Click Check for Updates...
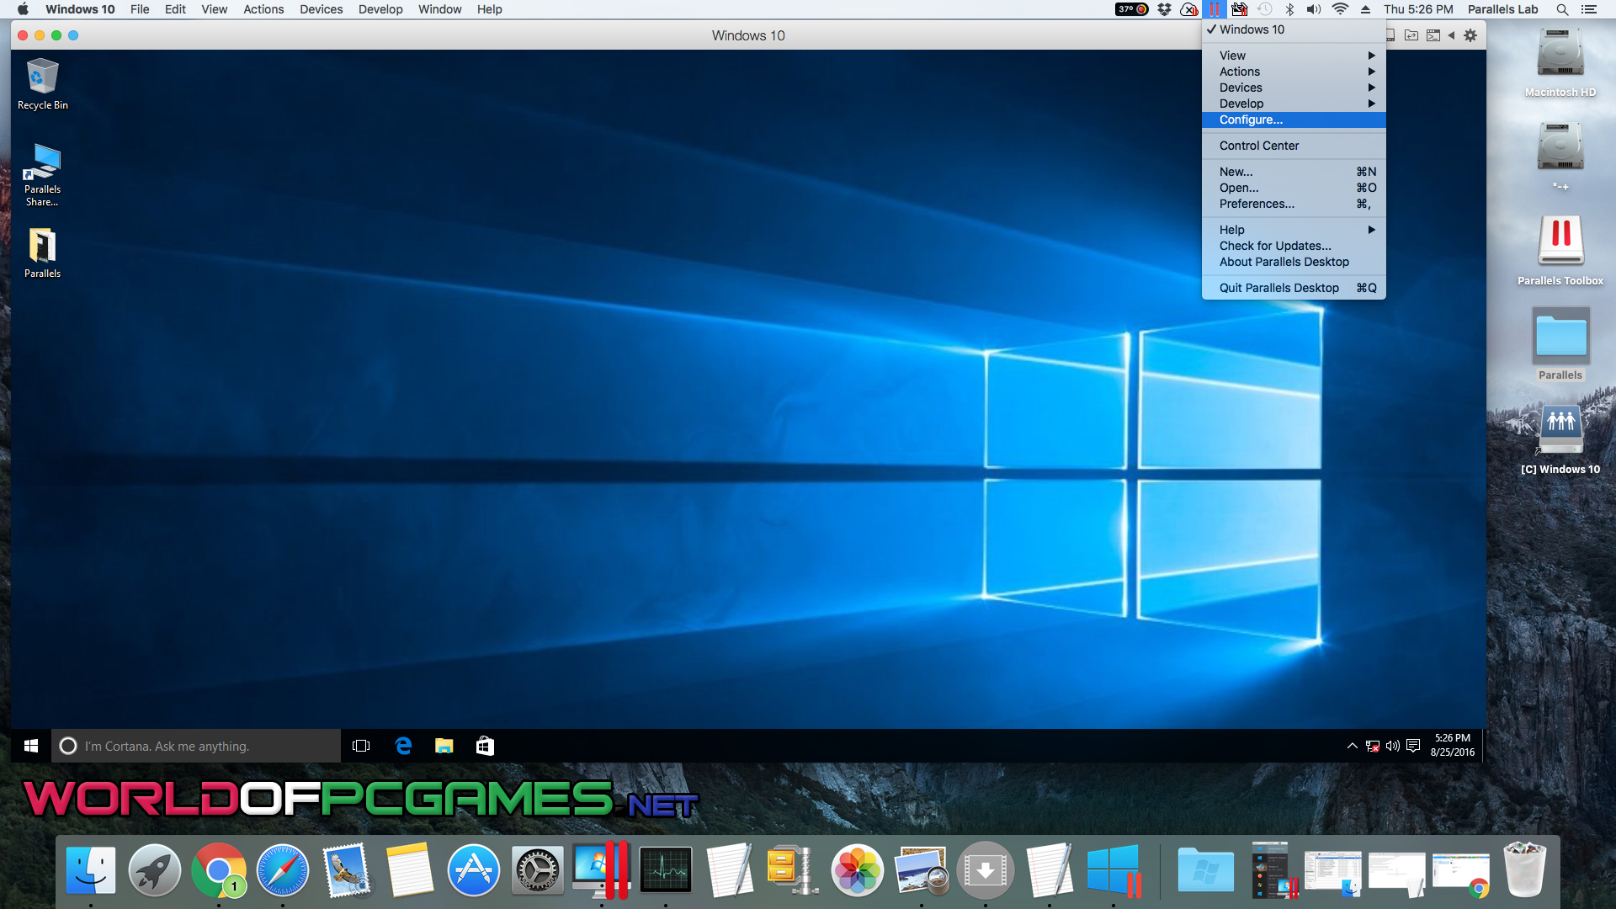Viewport: 1616px width, 909px height. [1275, 246]
